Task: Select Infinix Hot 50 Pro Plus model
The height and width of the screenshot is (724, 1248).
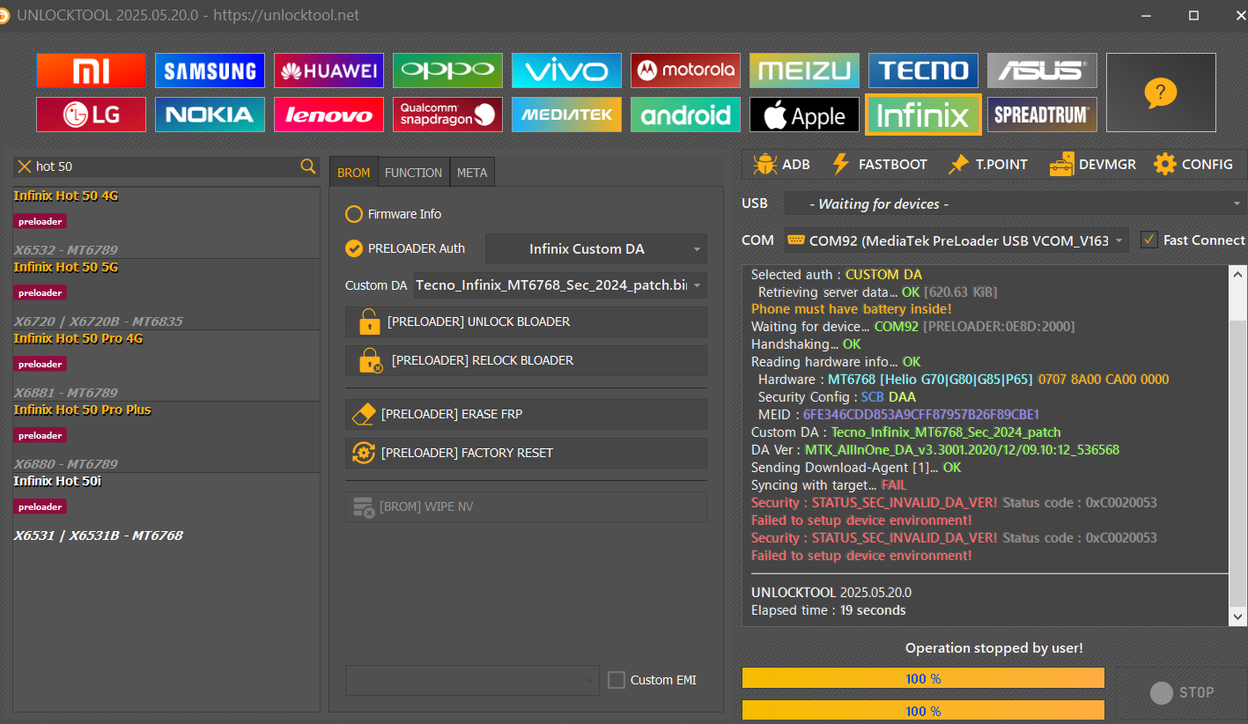Action: [166, 437]
